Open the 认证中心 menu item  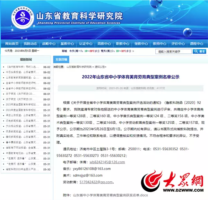pos(86,44)
